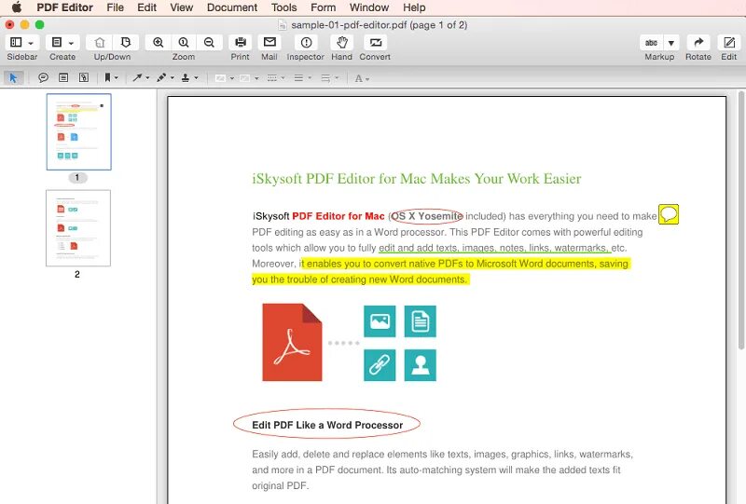Select the arrow selection tool
The height and width of the screenshot is (504, 746).
pos(13,77)
